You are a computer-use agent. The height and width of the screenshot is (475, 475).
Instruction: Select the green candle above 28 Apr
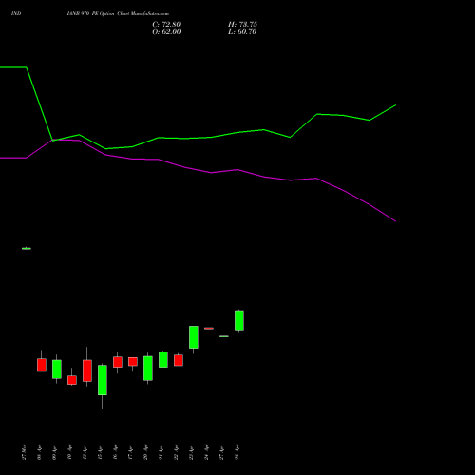click(239, 320)
